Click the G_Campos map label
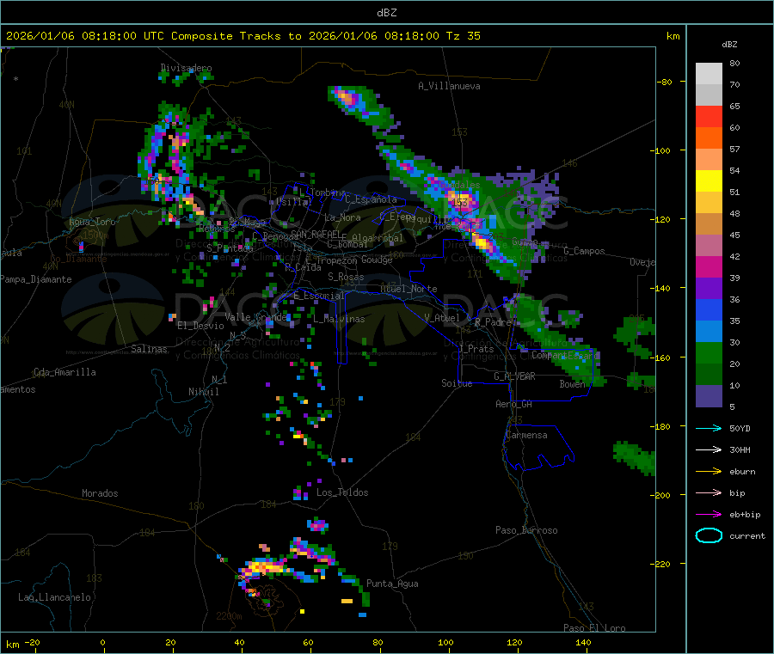 pyautogui.click(x=584, y=251)
